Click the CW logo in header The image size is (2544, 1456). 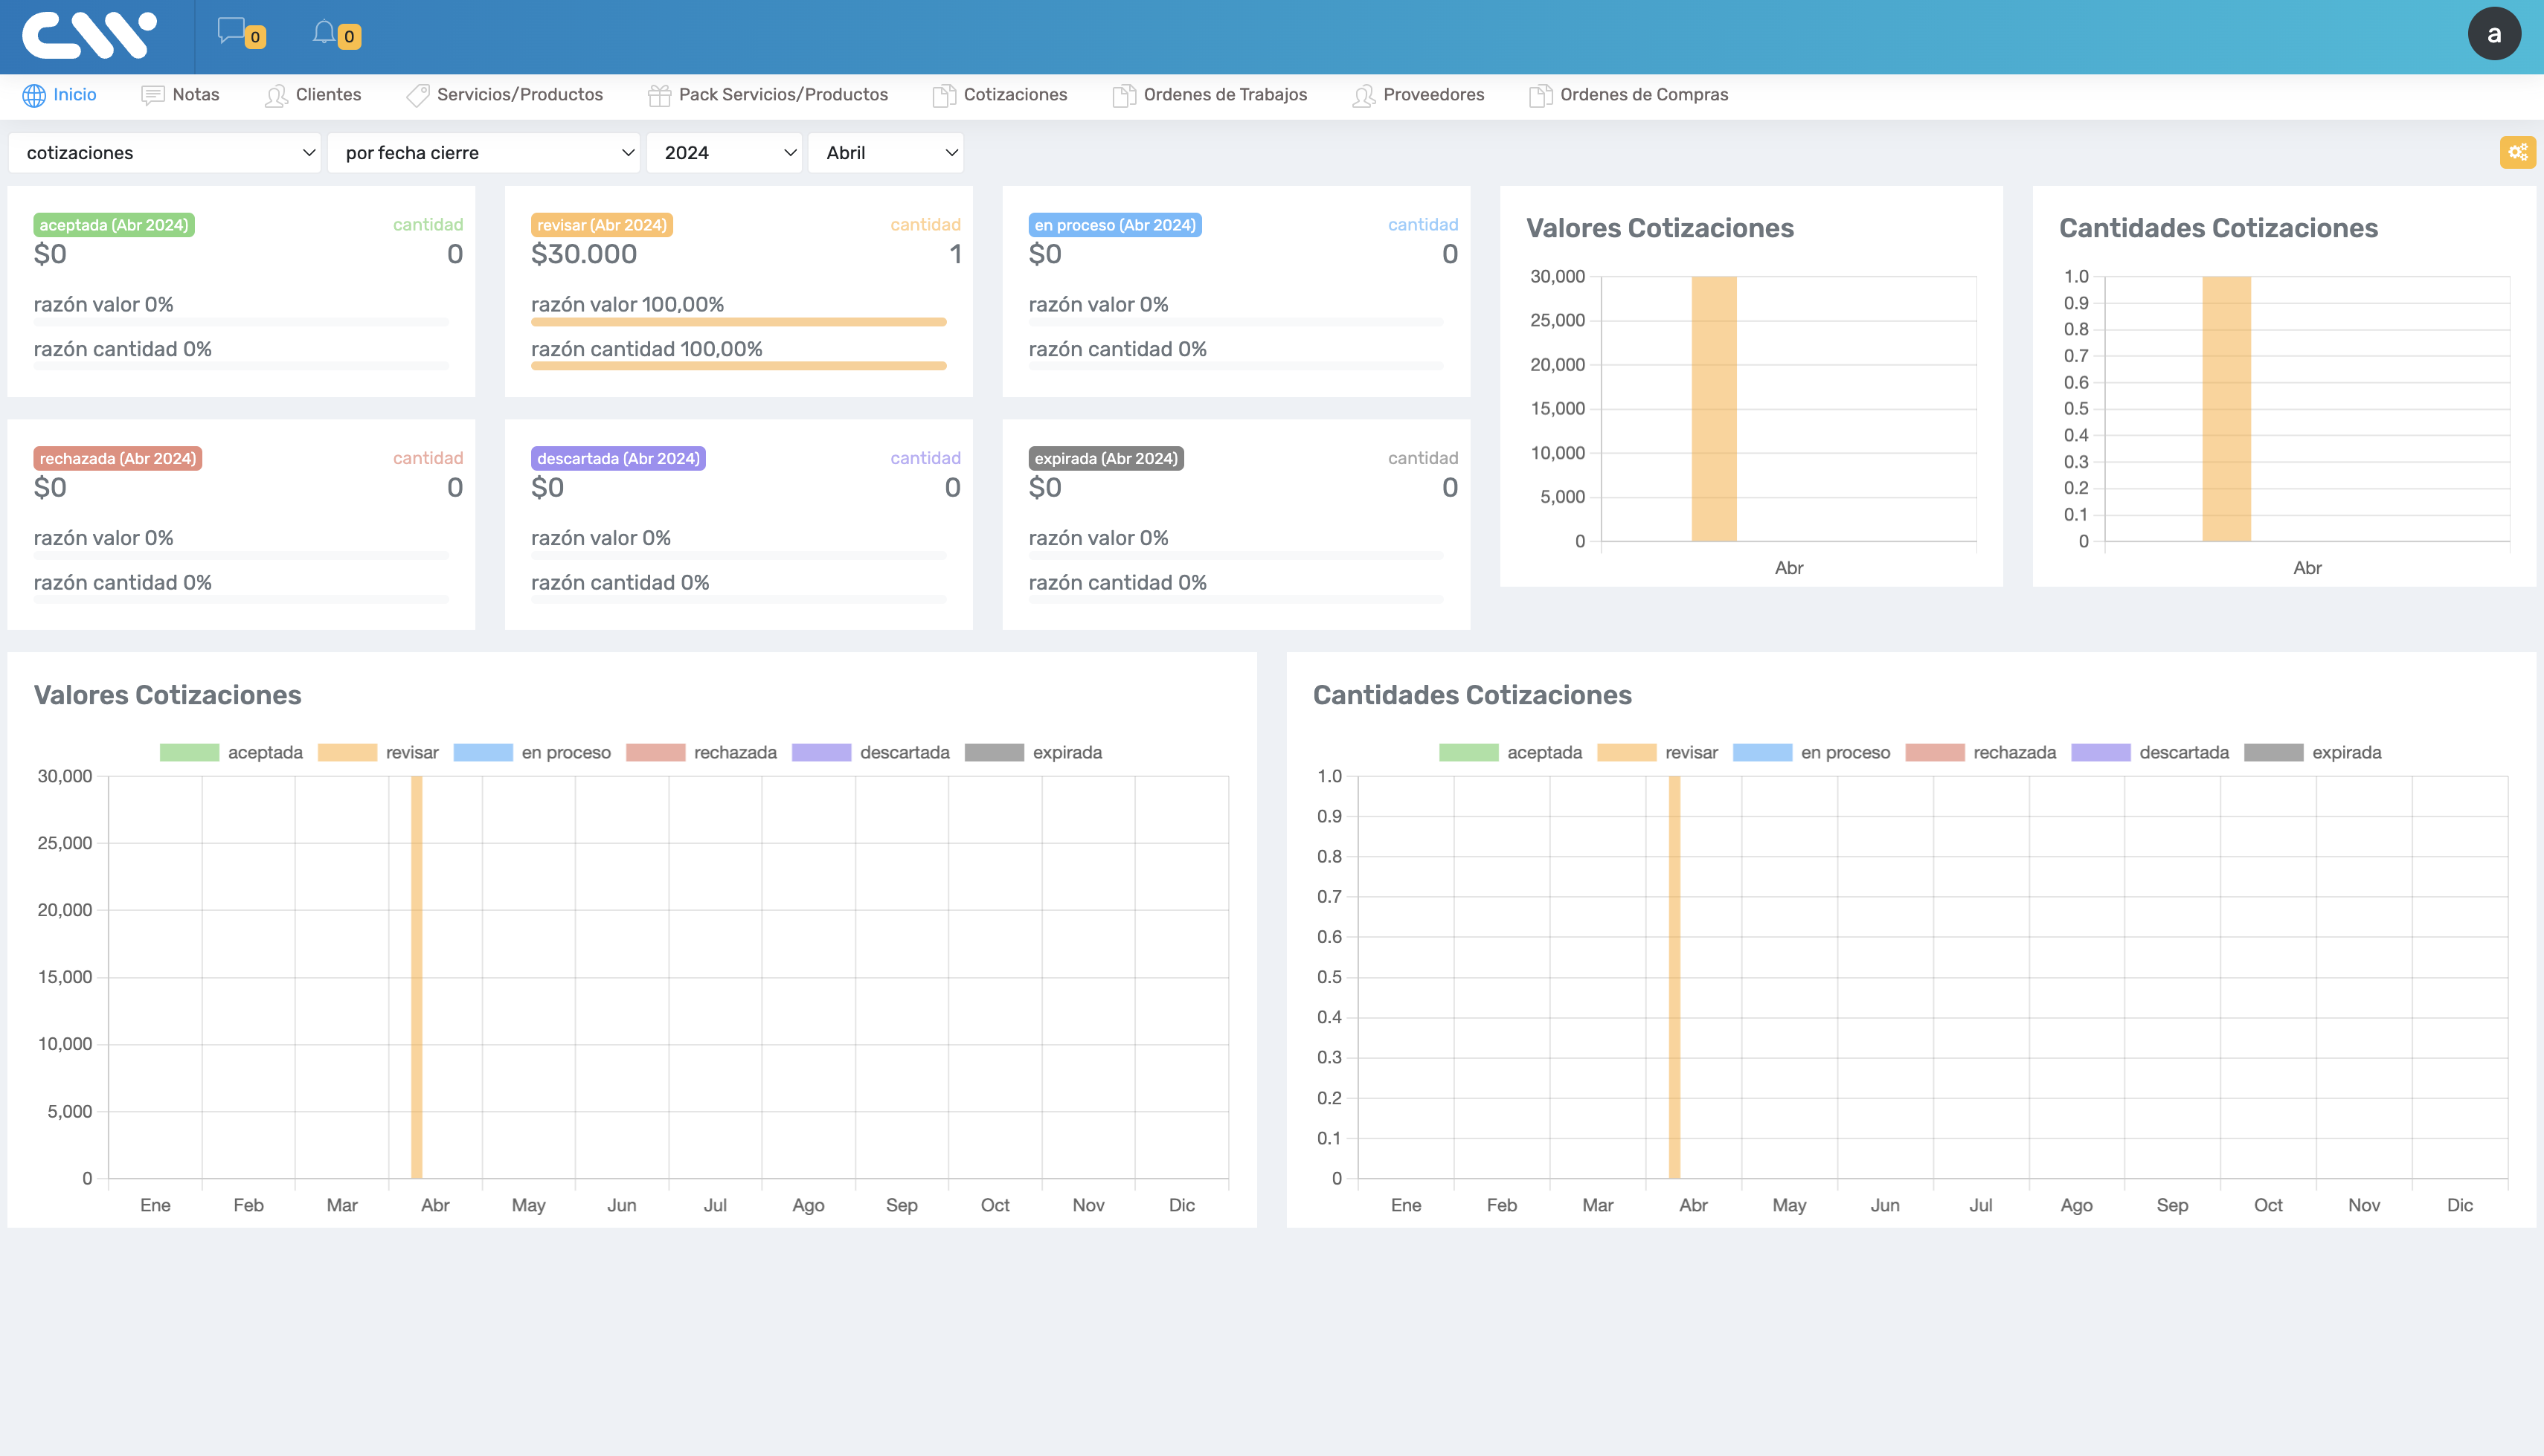coord(90,35)
